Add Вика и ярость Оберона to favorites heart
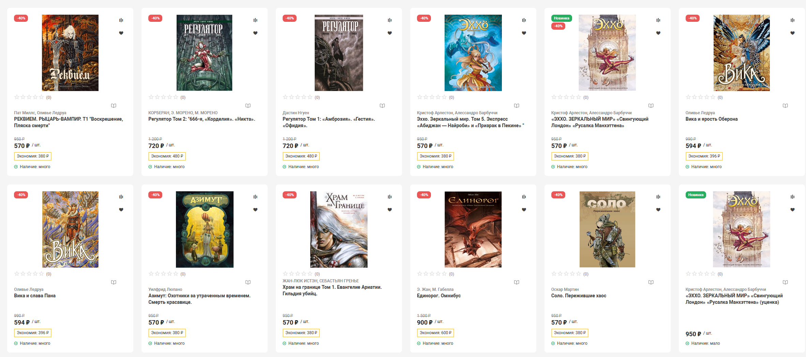This screenshot has height=357, width=806. [x=793, y=33]
